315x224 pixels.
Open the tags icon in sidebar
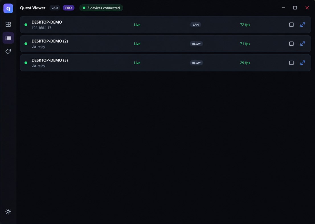[x=8, y=51]
